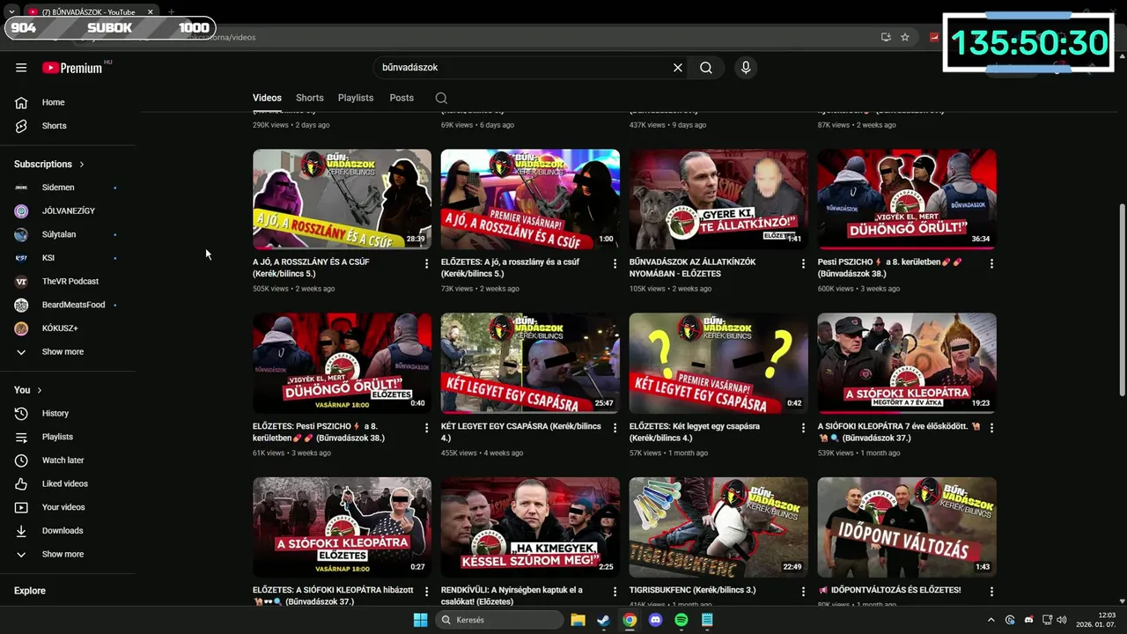Open RENDKÍVÜLI: A Nyírségben kaptuk el title
The image size is (1127, 634).
pyautogui.click(x=512, y=595)
